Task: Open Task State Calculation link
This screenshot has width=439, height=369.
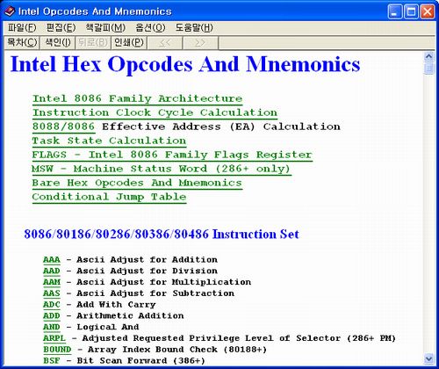Action: [x=109, y=141]
